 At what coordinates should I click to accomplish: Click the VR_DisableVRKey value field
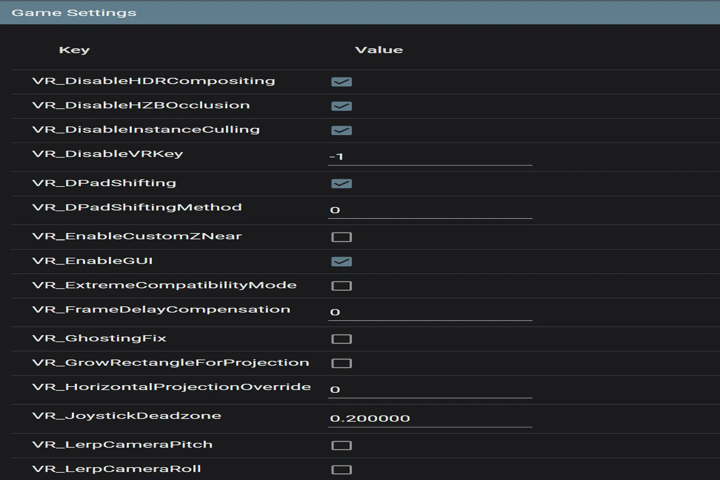coord(430,157)
